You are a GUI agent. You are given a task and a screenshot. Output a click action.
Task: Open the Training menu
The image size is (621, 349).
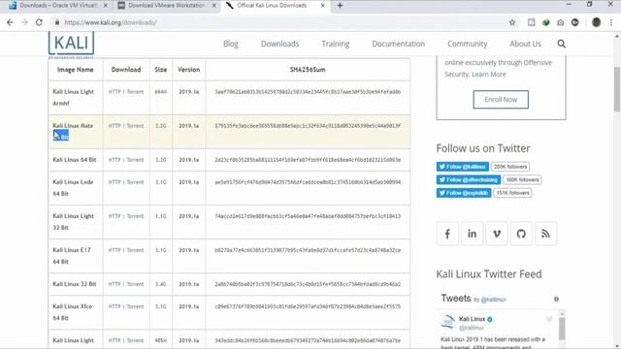point(336,44)
